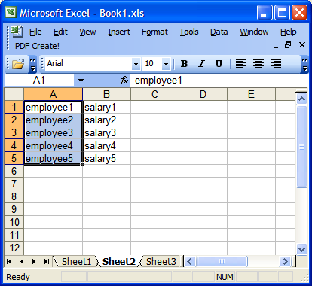Screen dimensions: 312x286
Task: Select row 12 header
Action: (x=14, y=248)
